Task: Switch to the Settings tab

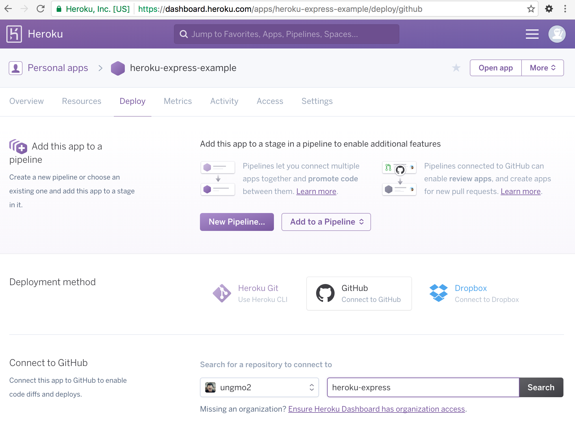Action: pos(317,101)
